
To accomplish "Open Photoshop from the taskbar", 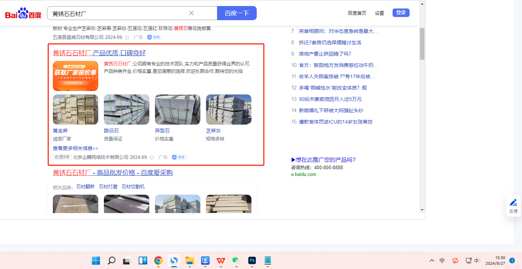I will tap(252, 261).
